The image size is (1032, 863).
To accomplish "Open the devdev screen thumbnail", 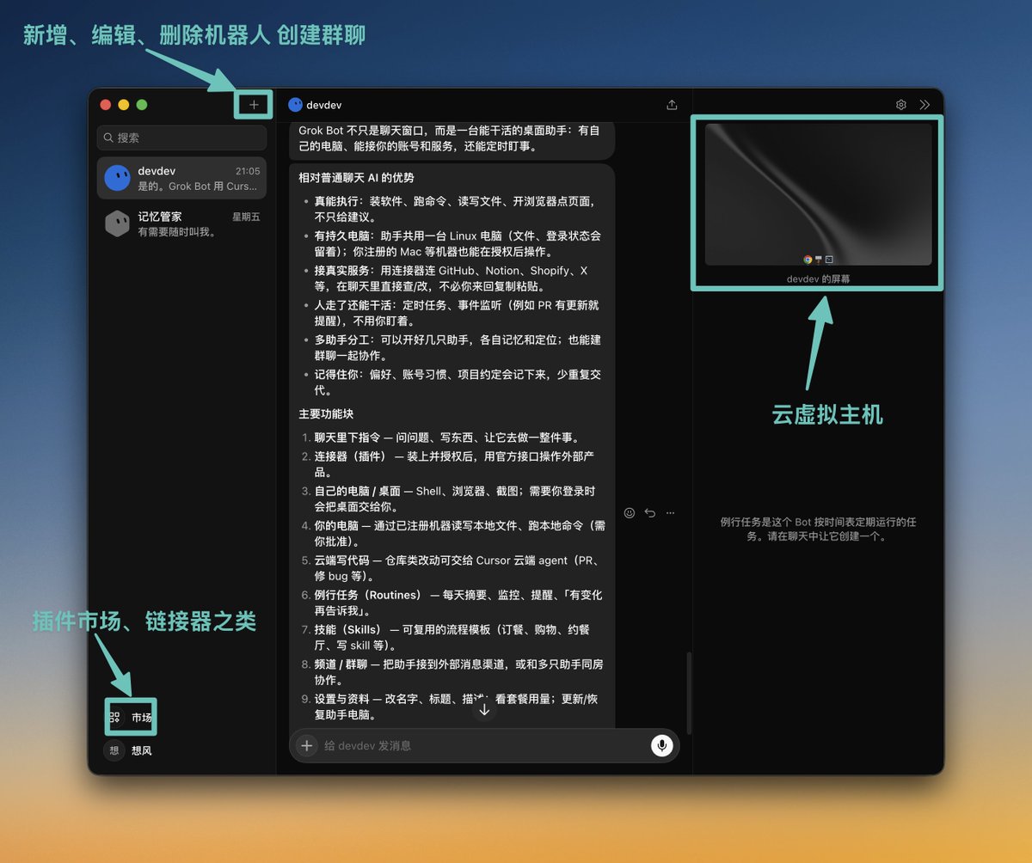I will click(x=819, y=194).
